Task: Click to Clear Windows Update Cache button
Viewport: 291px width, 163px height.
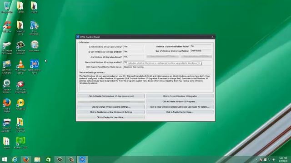Action: pos(180,107)
